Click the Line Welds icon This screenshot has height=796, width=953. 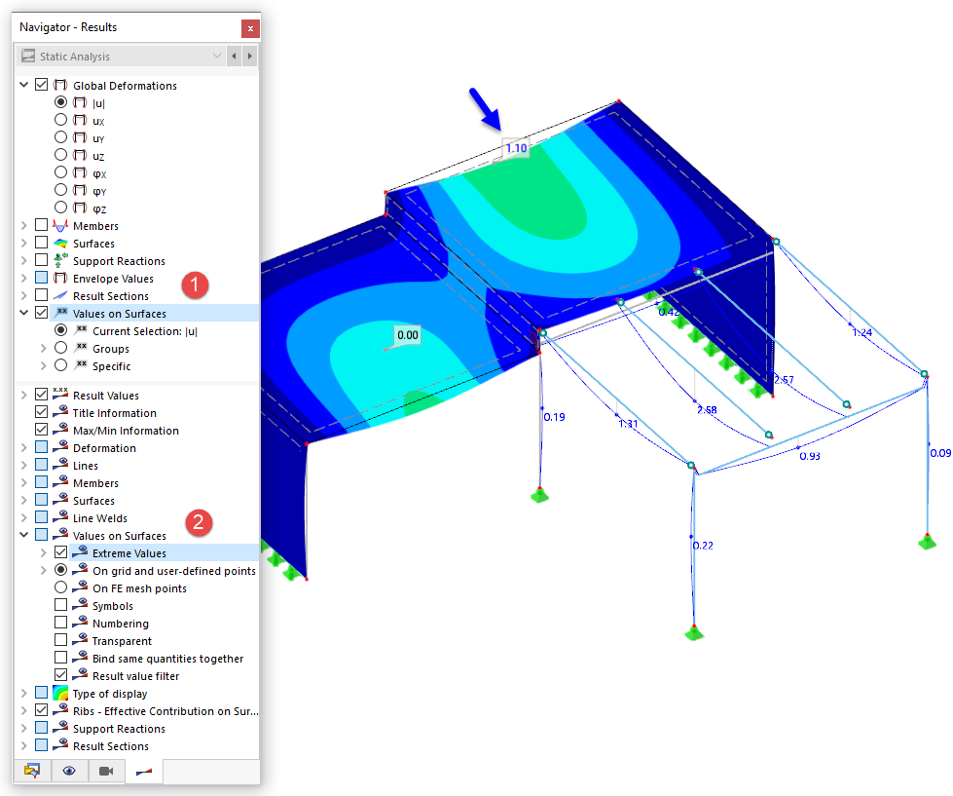point(60,517)
